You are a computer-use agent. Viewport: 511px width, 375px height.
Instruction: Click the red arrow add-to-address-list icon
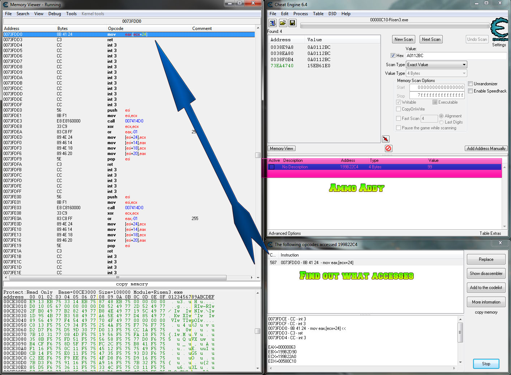[386, 139]
